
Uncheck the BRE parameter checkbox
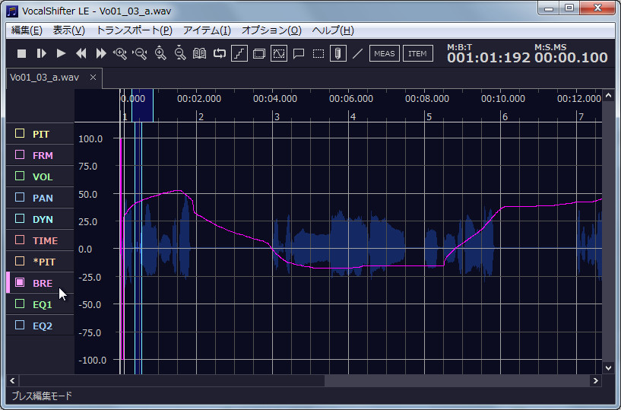tap(20, 282)
